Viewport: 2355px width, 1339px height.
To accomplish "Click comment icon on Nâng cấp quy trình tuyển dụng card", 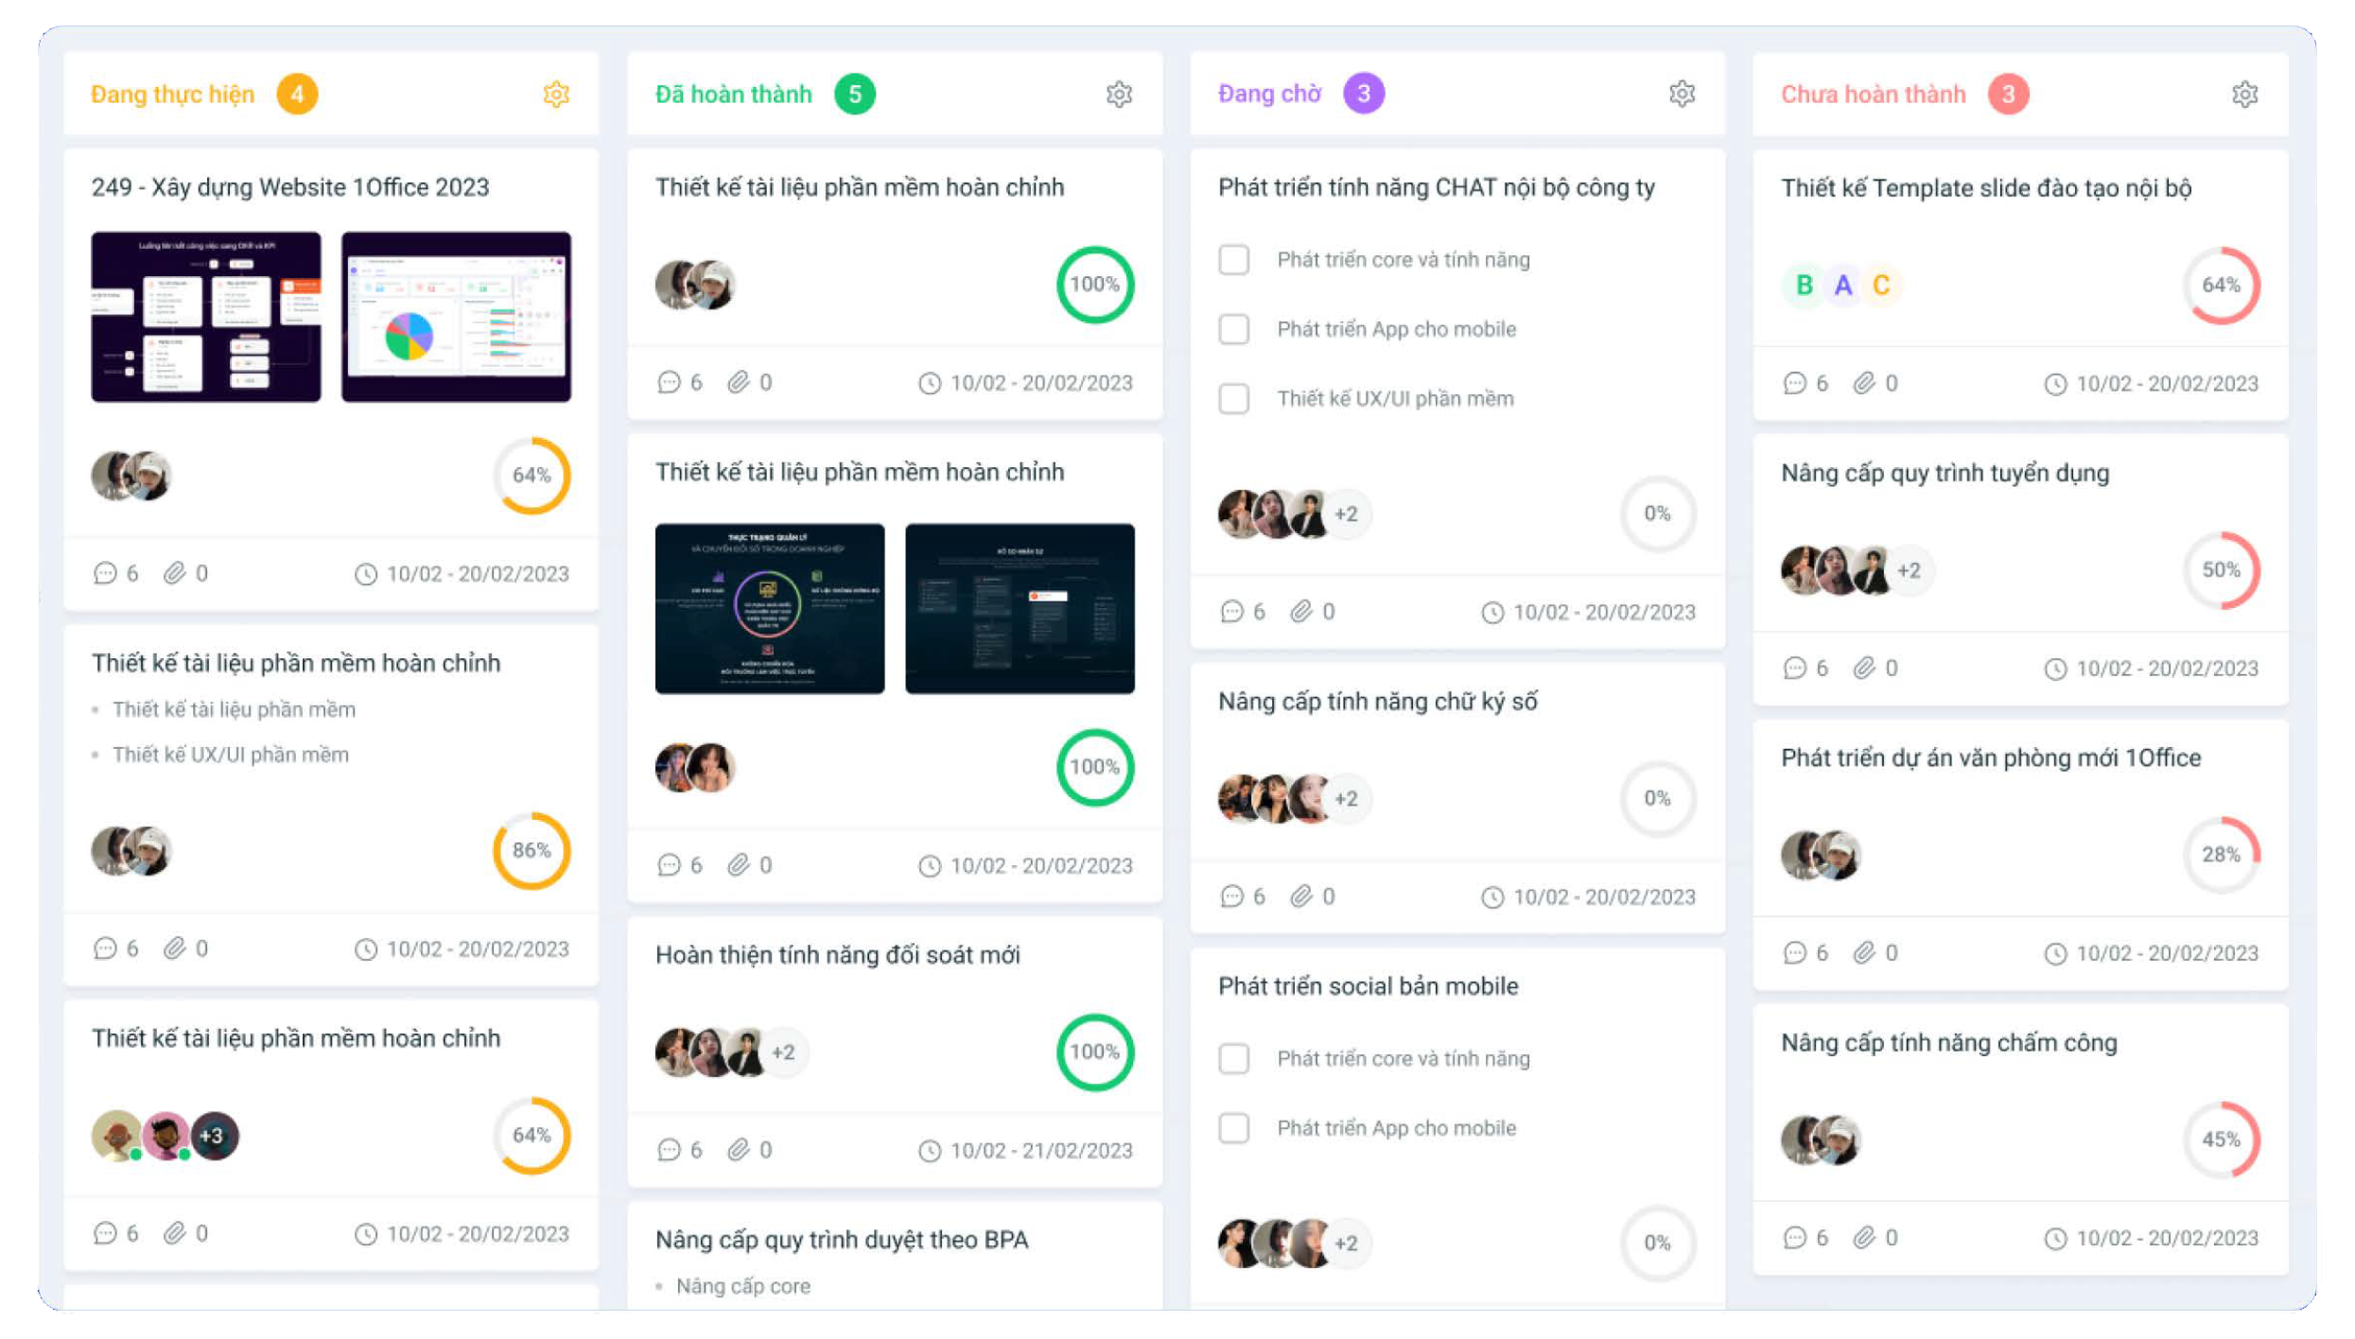I will tap(1794, 669).
